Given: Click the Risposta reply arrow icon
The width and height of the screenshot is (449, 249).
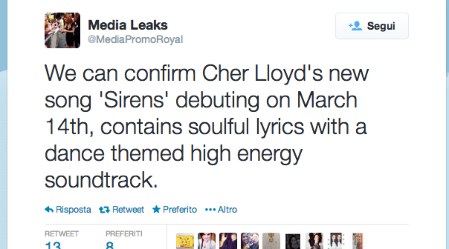Looking at the screenshot, I should [x=49, y=210].
